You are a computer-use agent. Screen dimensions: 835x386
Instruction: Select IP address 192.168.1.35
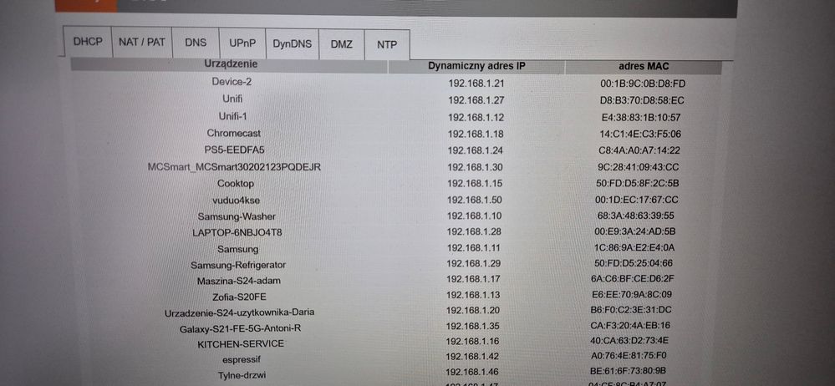(x=475, y=325)
